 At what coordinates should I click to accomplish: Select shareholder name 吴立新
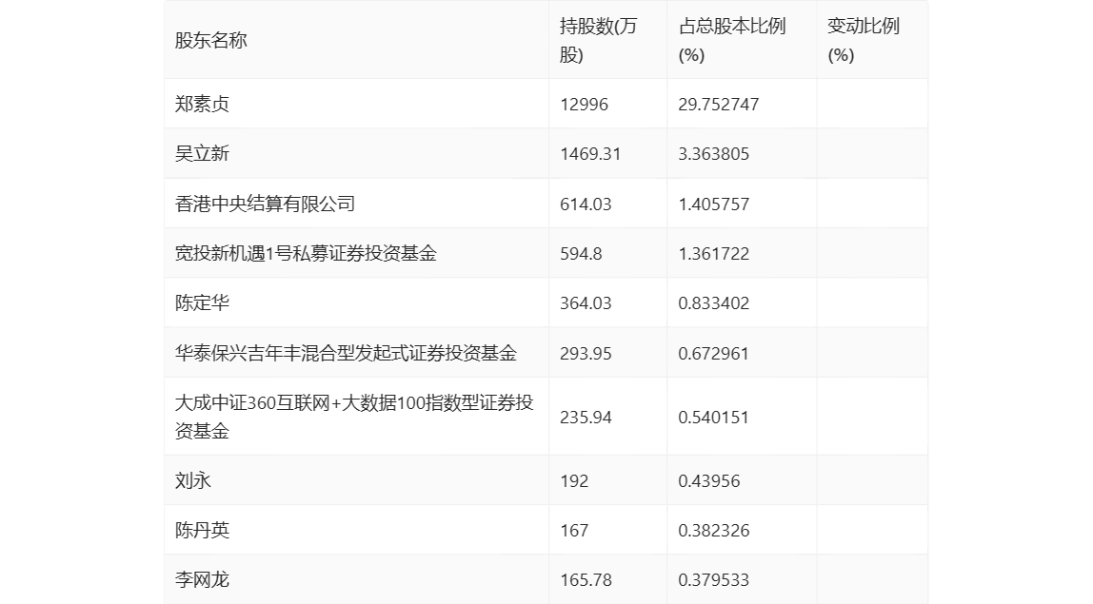coord(202,153)
